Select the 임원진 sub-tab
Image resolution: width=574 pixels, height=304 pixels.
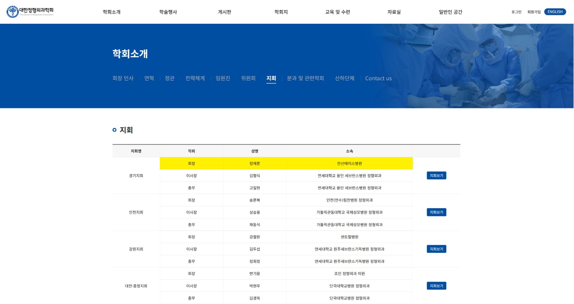pos(223,78)
